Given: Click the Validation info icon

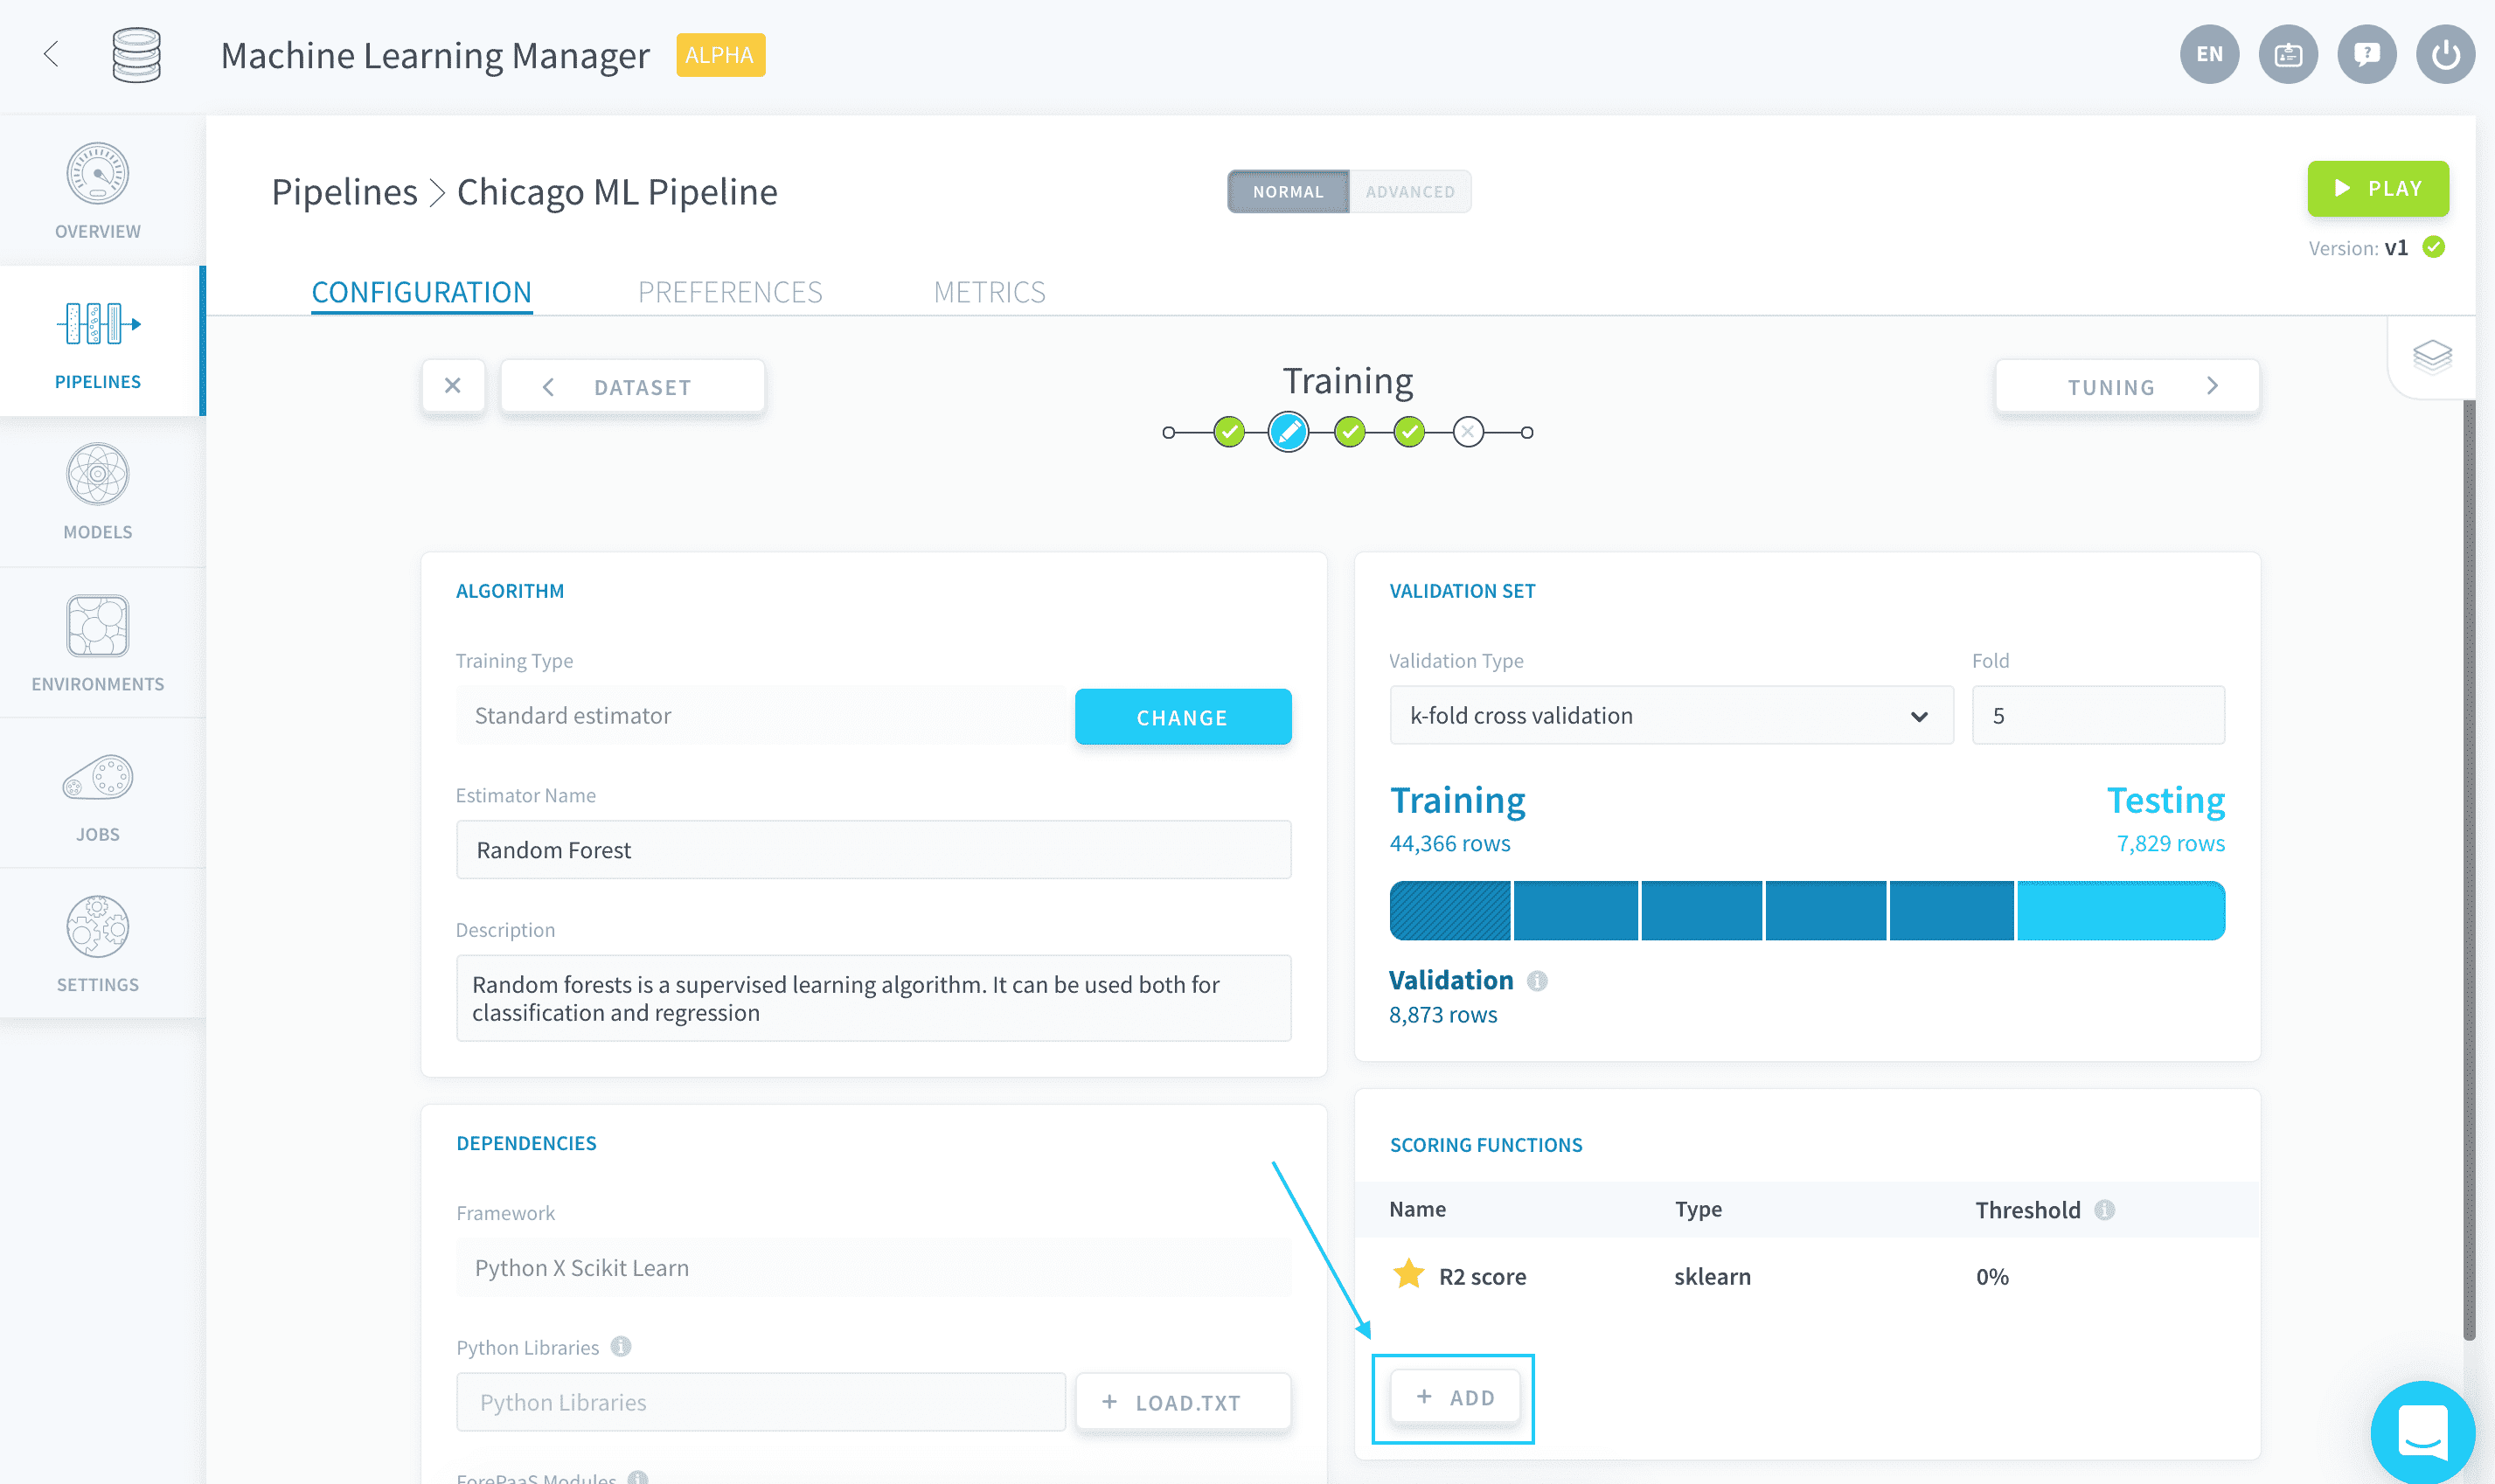Looking at the screenshot, I should pyautogui.click(x=1538, y=981).
